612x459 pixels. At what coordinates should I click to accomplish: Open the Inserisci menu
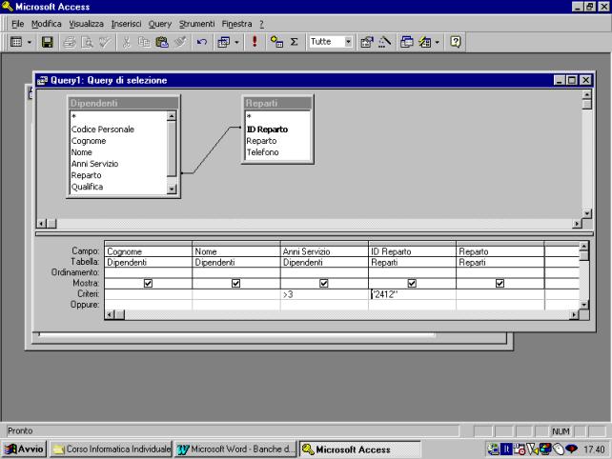[x=126, y=24]
